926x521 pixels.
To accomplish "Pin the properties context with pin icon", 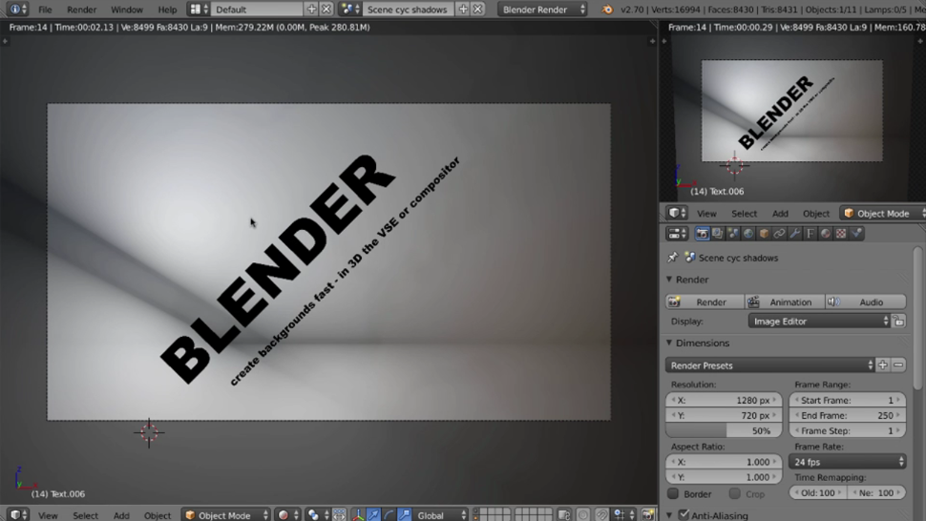I will pos(672,258).
